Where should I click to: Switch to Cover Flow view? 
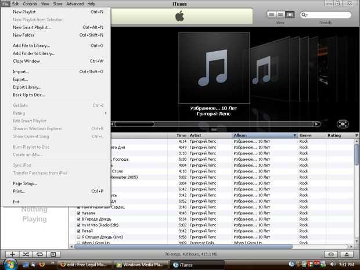(290, 15)
